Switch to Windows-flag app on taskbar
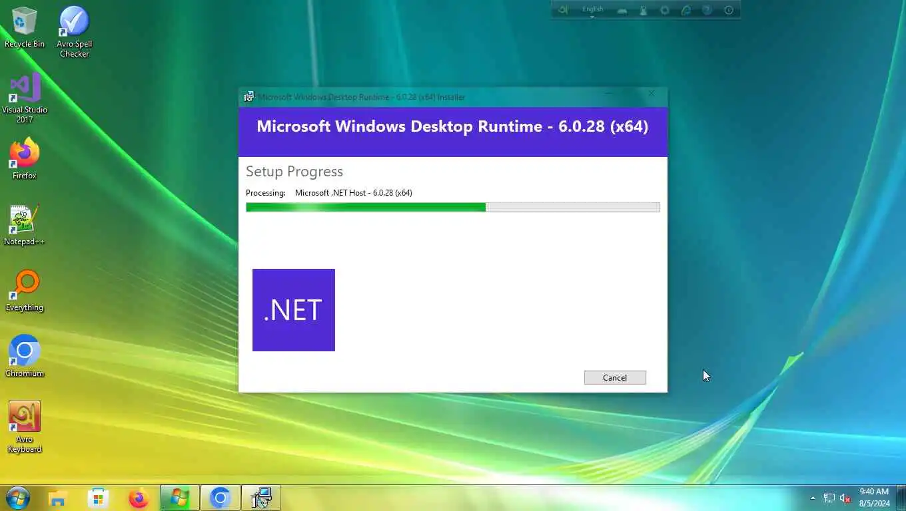906x511 pixels. 179,498
